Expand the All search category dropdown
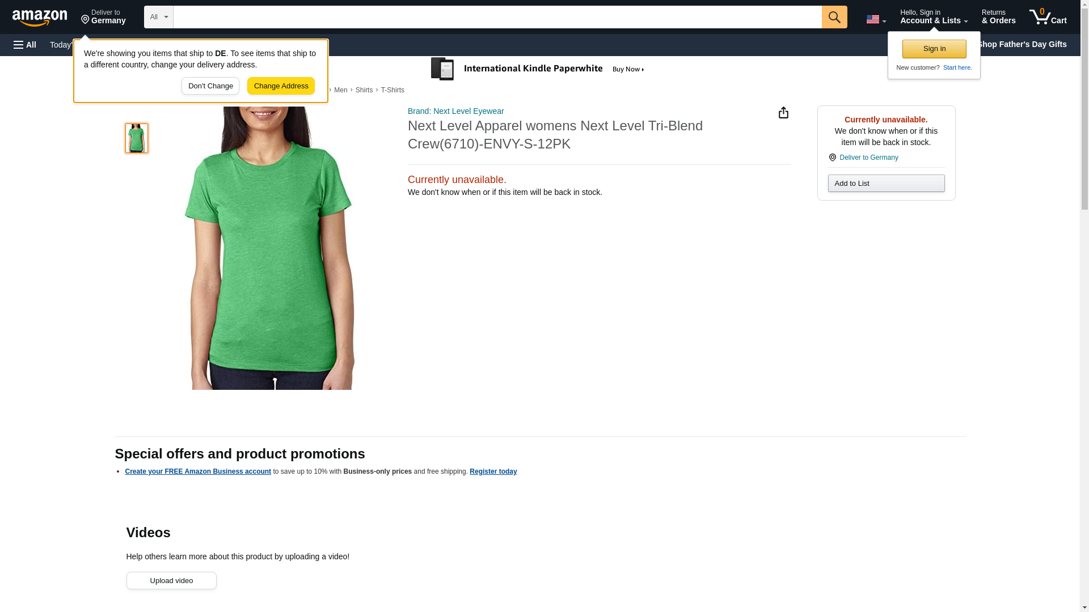Screen dimensions: 1089x612 [x=158, y=17]
